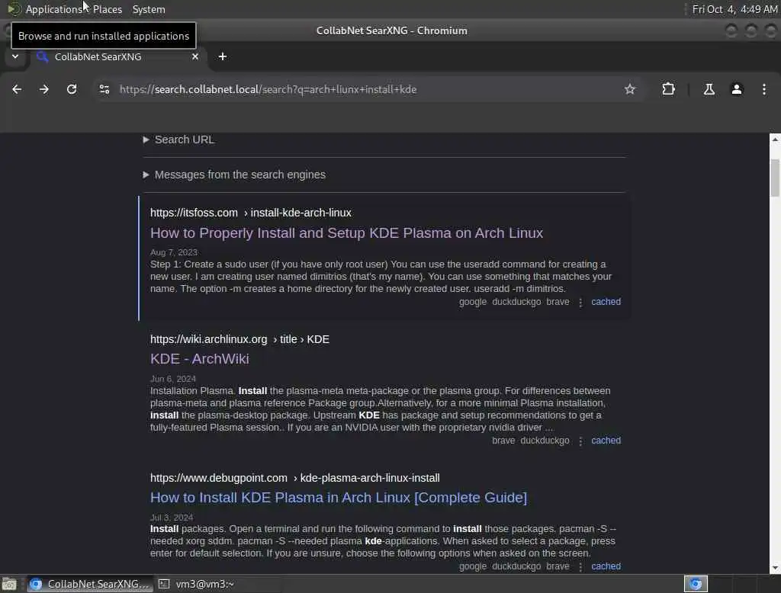Viewport: 781px width, 593px height.
Task: Open the KDE - ArchWiki result
Action: pos(199,359)
